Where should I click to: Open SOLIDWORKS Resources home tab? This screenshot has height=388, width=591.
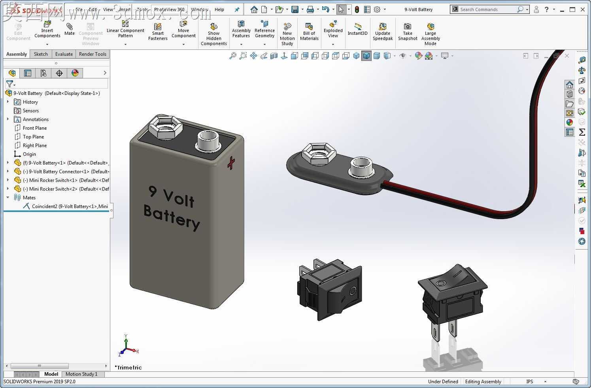click(569, 85)
